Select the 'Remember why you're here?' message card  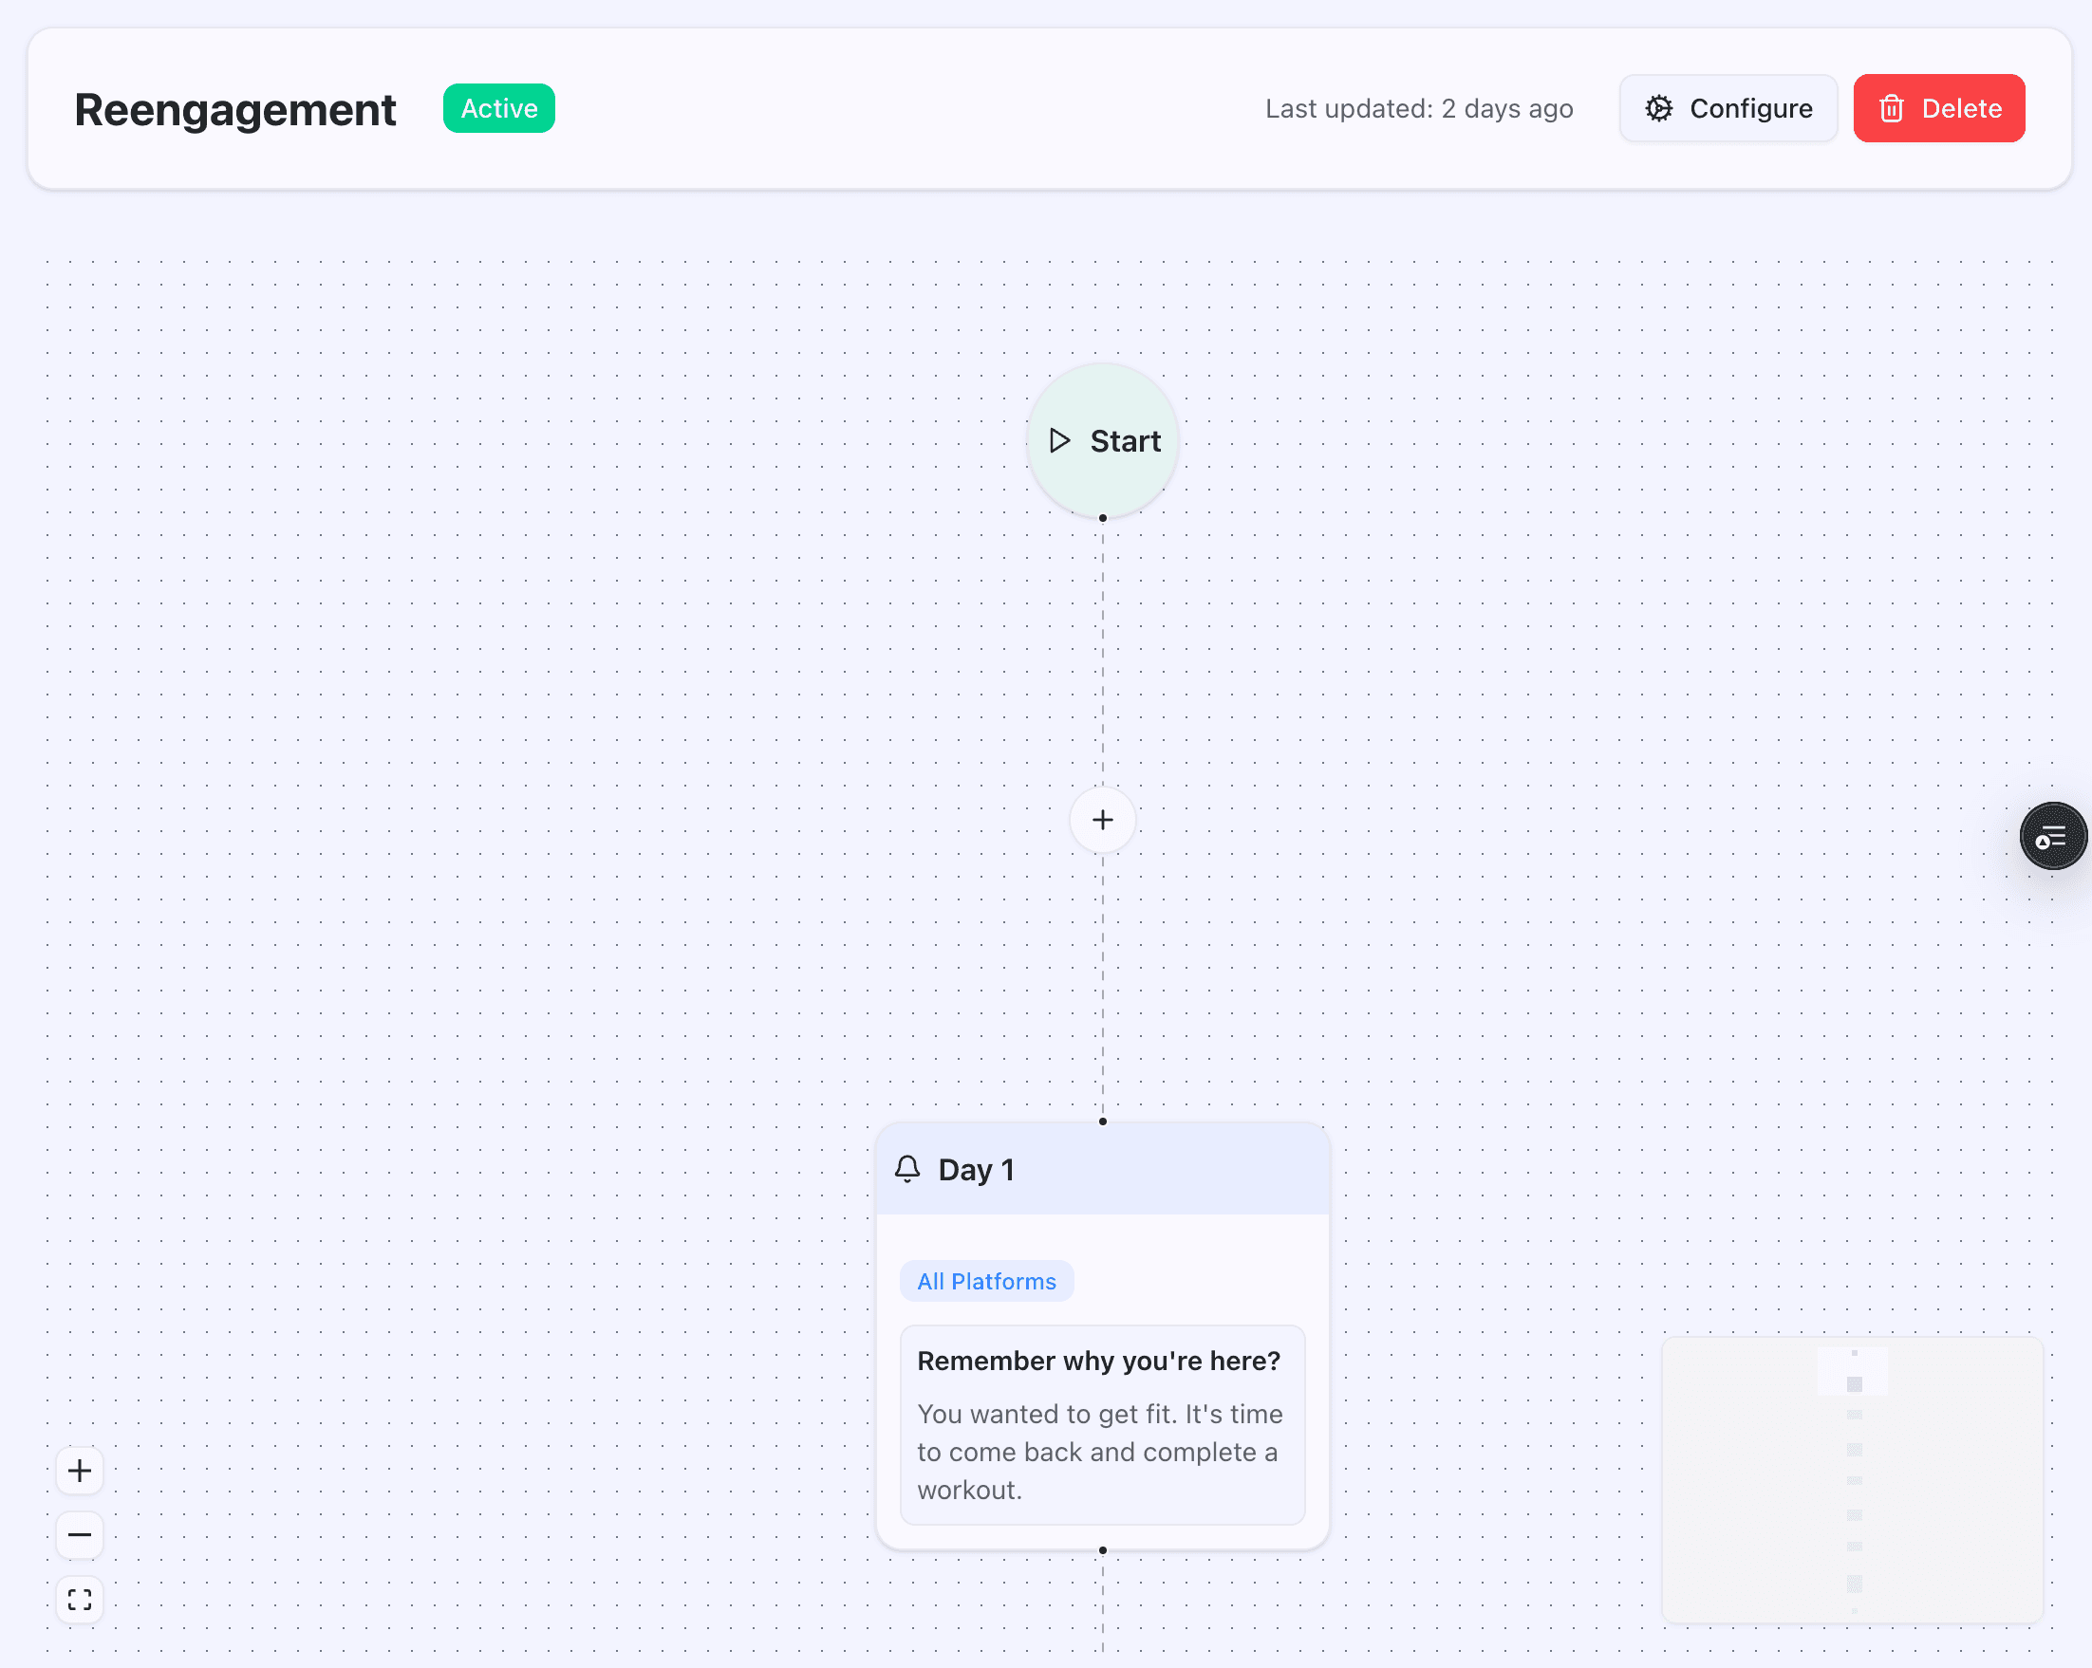(x=1102, y=1425)
